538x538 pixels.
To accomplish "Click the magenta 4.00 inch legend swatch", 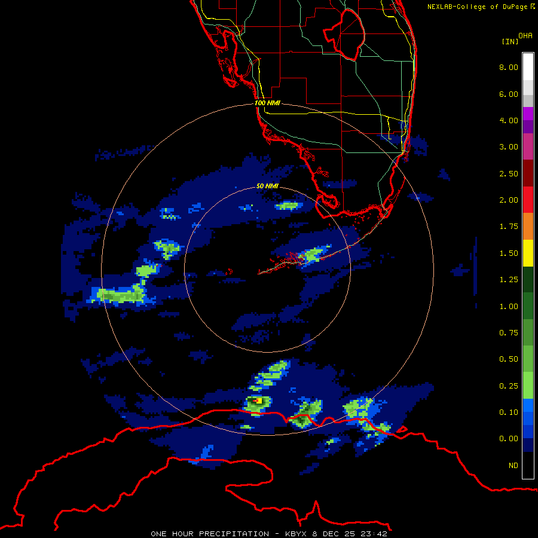I will [x=528, y=114].
